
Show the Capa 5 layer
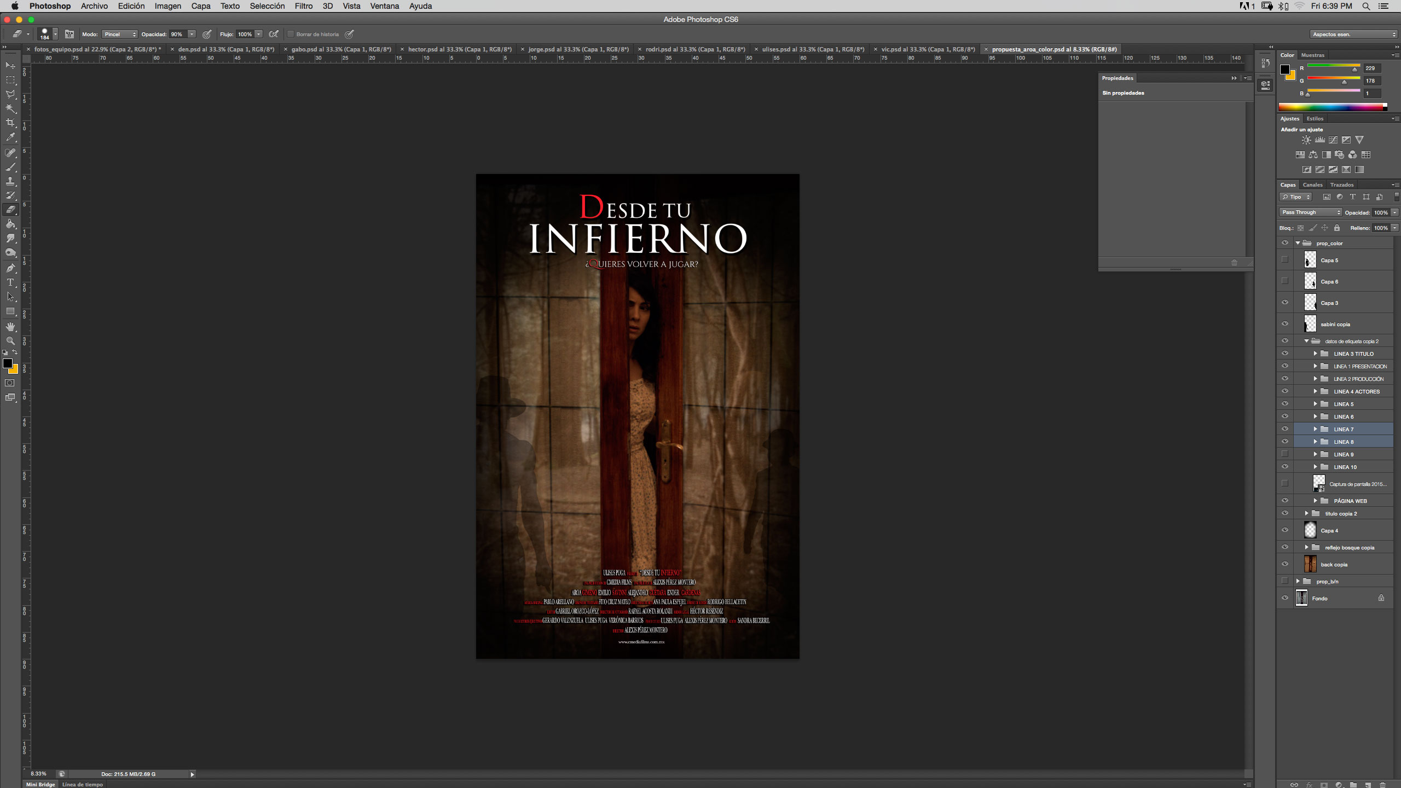click(x=1285, y=260)
